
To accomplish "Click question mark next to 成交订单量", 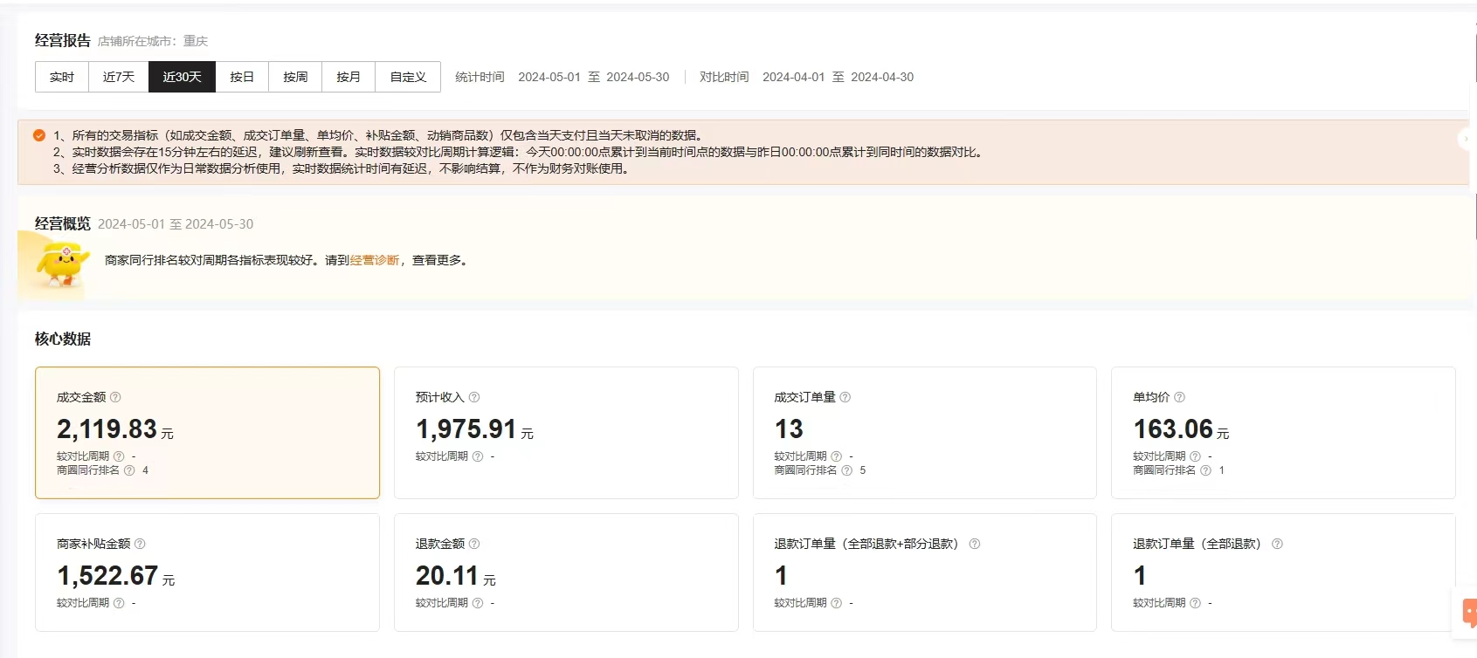I will (845, 397).
